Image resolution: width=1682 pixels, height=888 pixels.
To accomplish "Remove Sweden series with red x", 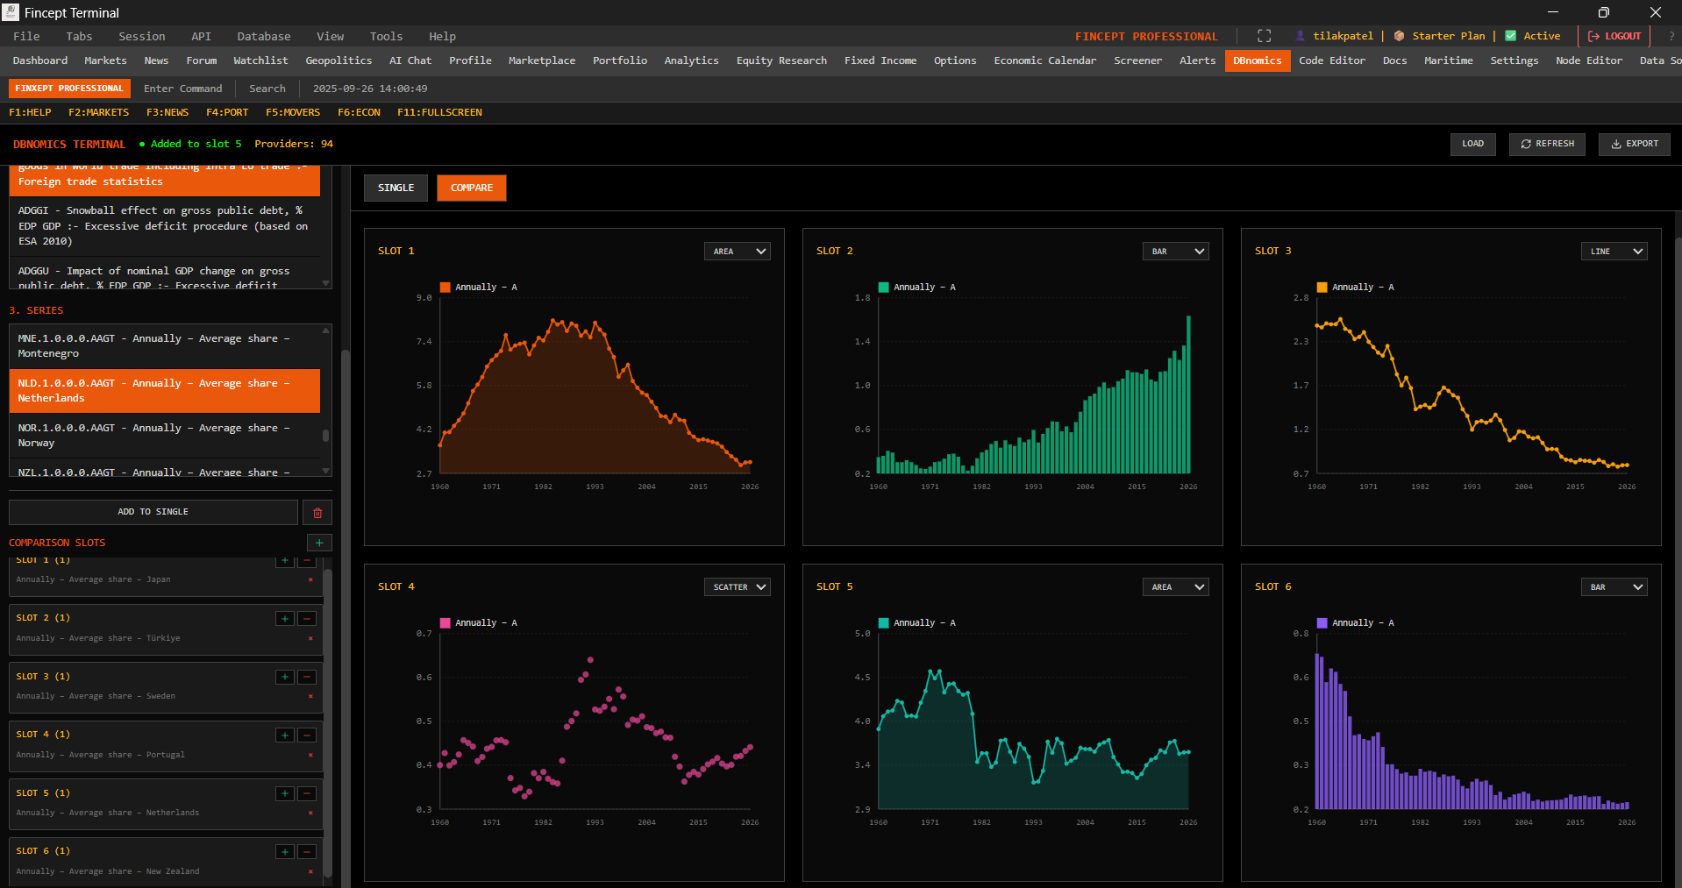I will pyautogui.click(x=310, y=697).
